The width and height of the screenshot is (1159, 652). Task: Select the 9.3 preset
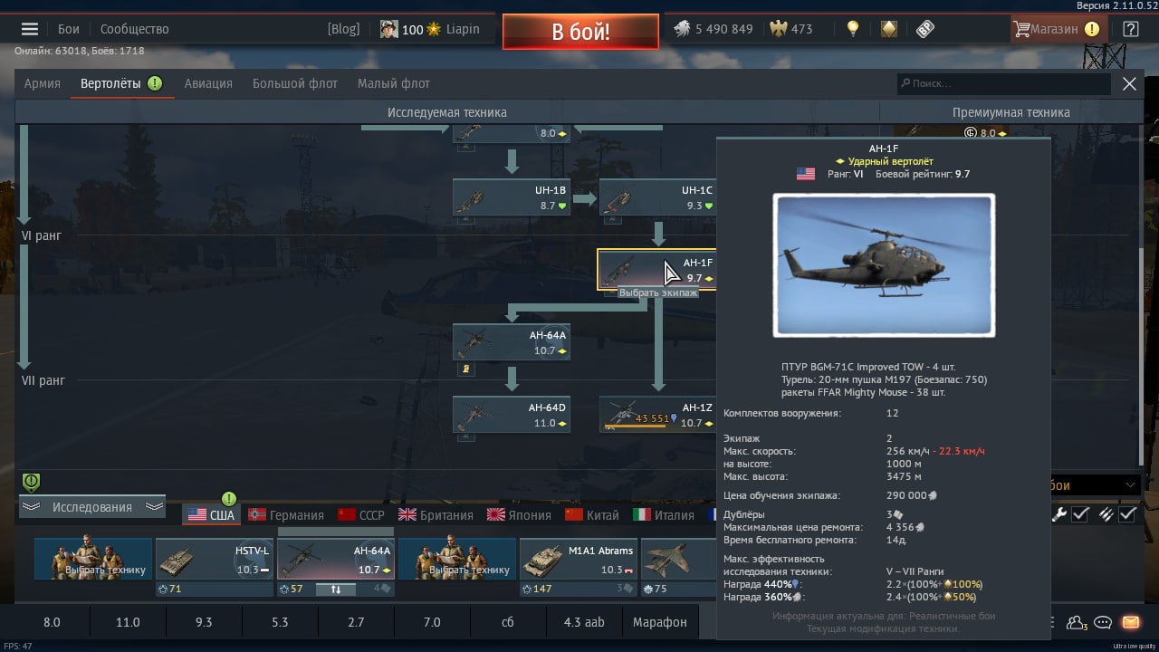coord(204,622)
